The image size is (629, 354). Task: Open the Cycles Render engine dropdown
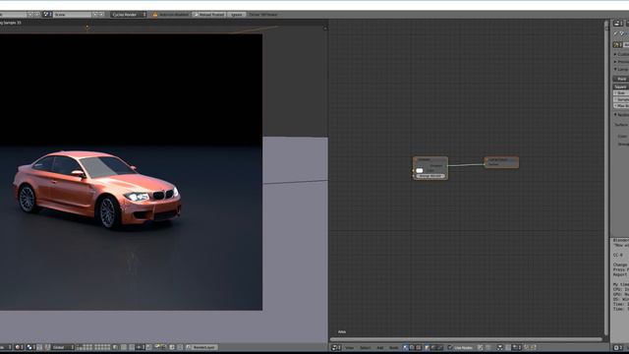[x=129, y=15]
